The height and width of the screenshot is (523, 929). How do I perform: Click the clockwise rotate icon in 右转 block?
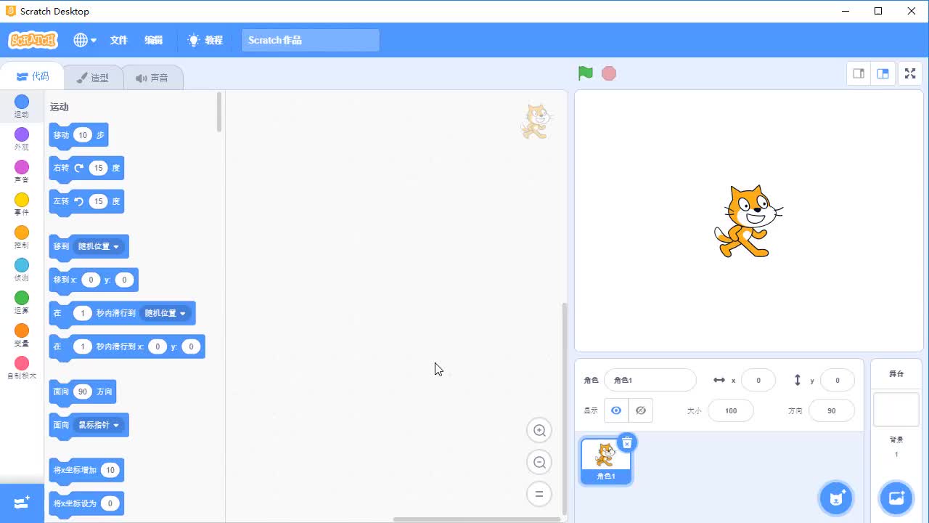pos(79,168)
